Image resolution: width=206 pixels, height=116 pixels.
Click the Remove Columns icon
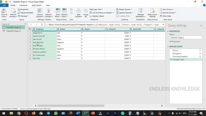pos(49,11)
